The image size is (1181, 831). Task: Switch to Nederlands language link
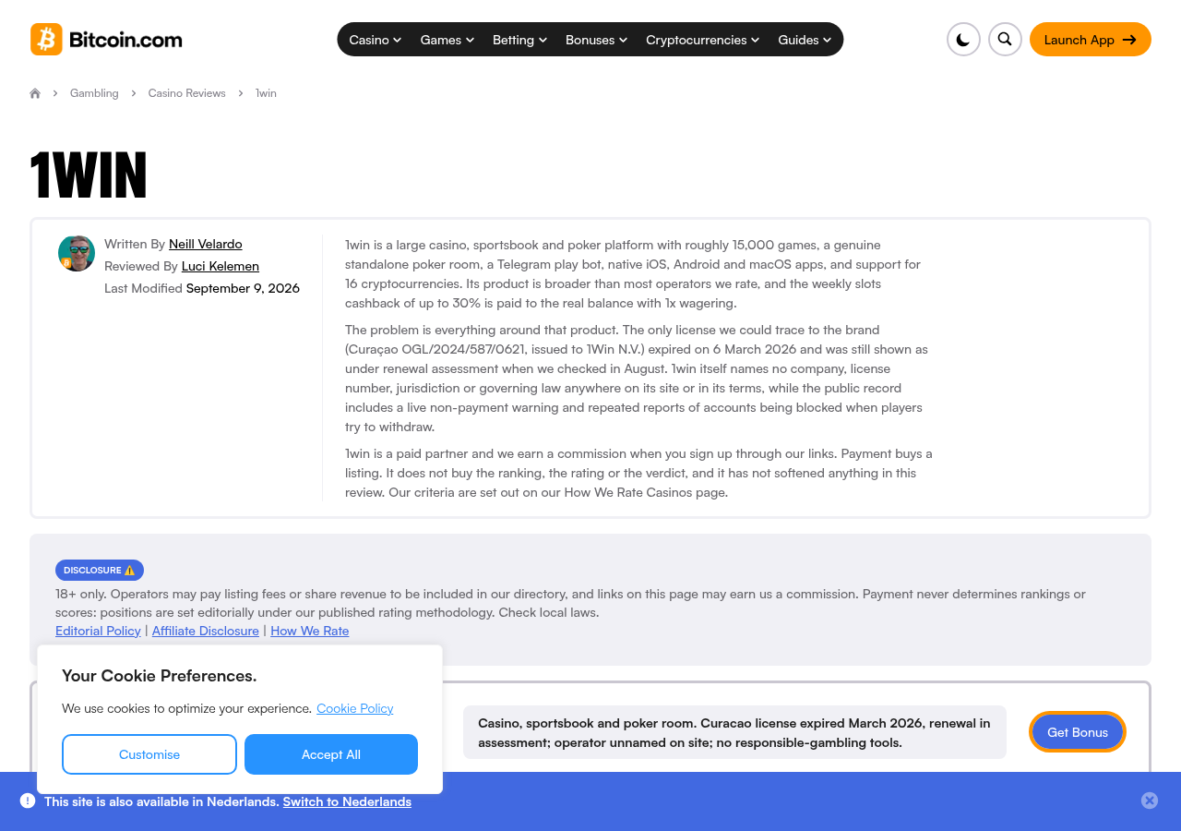[347, 801]
